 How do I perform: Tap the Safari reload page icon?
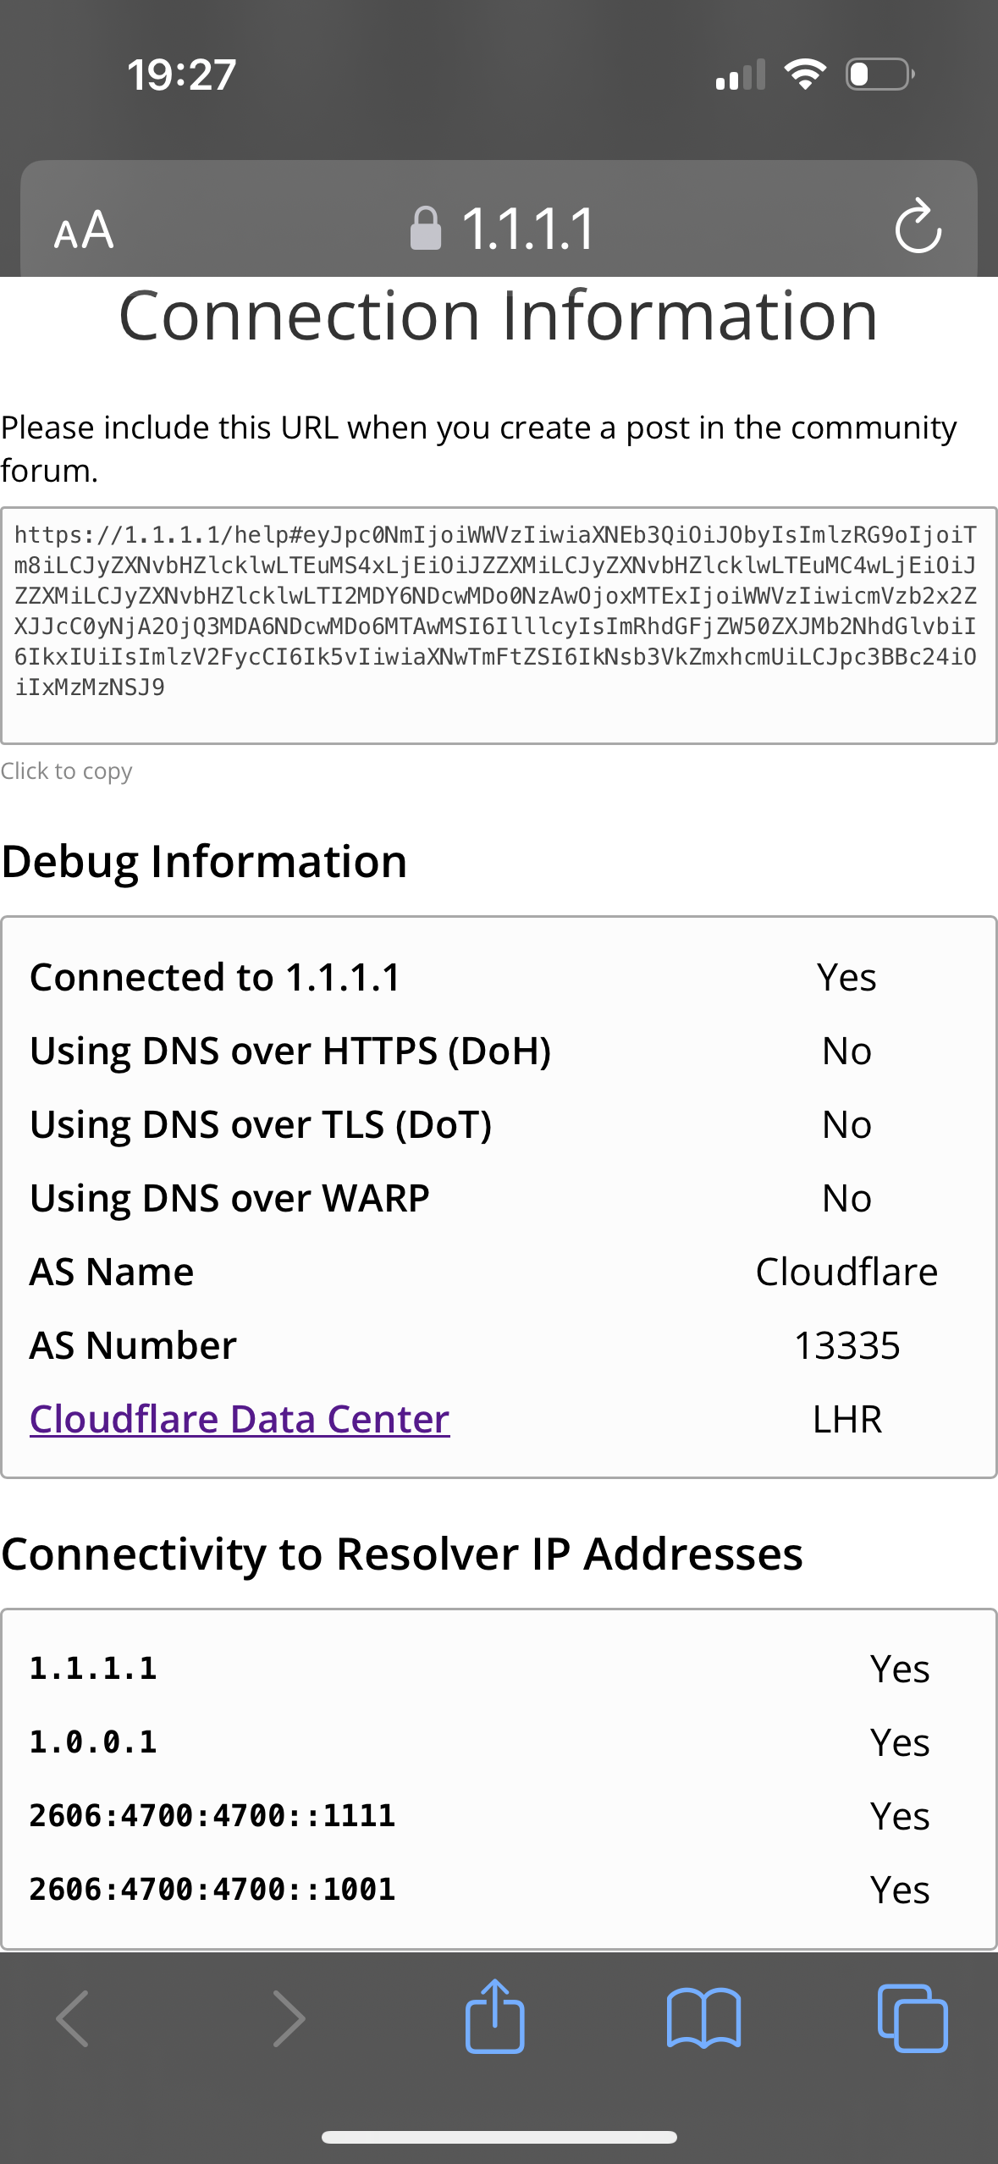pyautogui.click(x=918, y=227)
